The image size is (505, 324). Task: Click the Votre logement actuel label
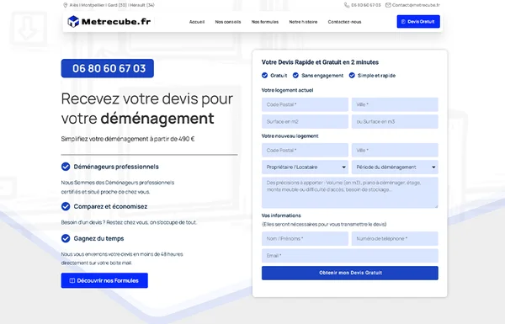287,90
